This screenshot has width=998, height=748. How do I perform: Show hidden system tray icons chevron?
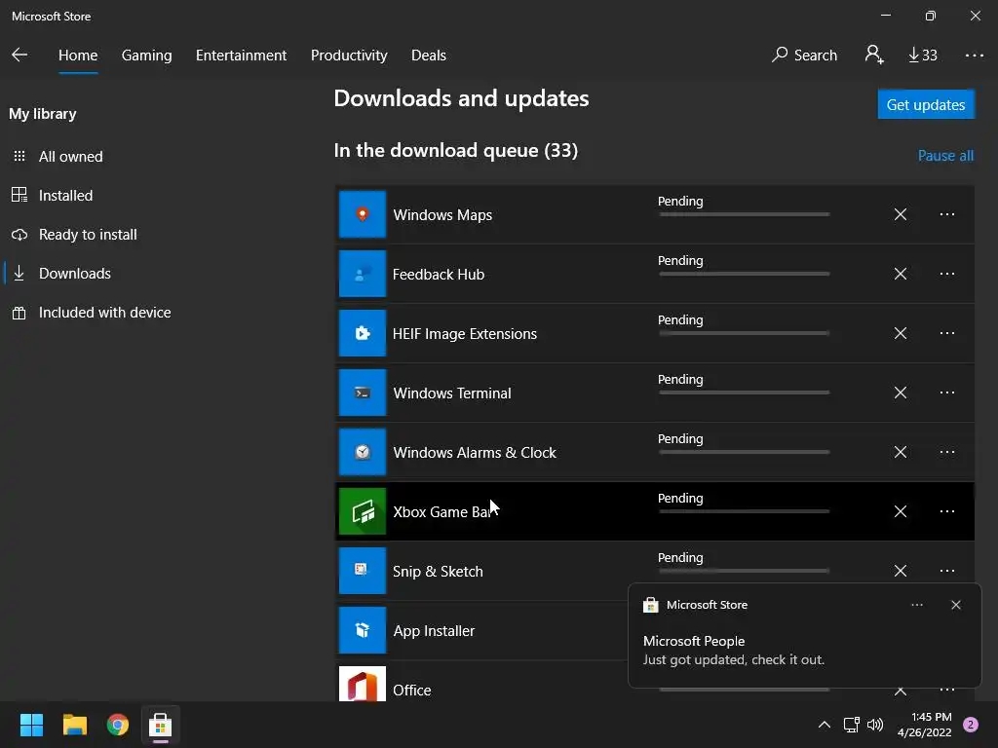825,725
